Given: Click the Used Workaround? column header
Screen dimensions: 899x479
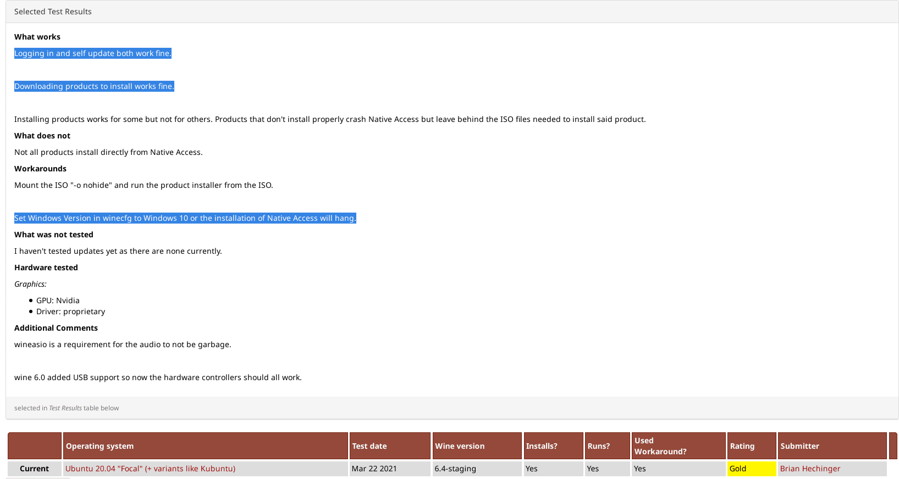Looking at the screenshot, I should (660, 446).
